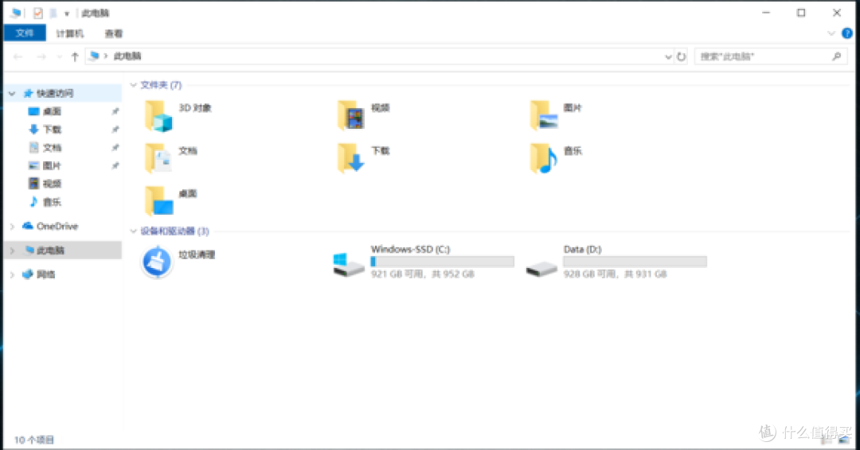Click the 10 个项目 status text

34,440
